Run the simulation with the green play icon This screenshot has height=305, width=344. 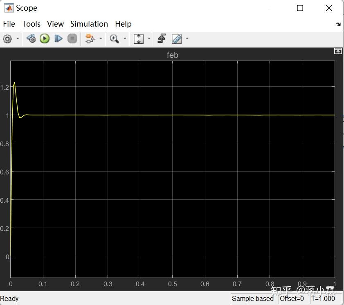pos(45,38)
